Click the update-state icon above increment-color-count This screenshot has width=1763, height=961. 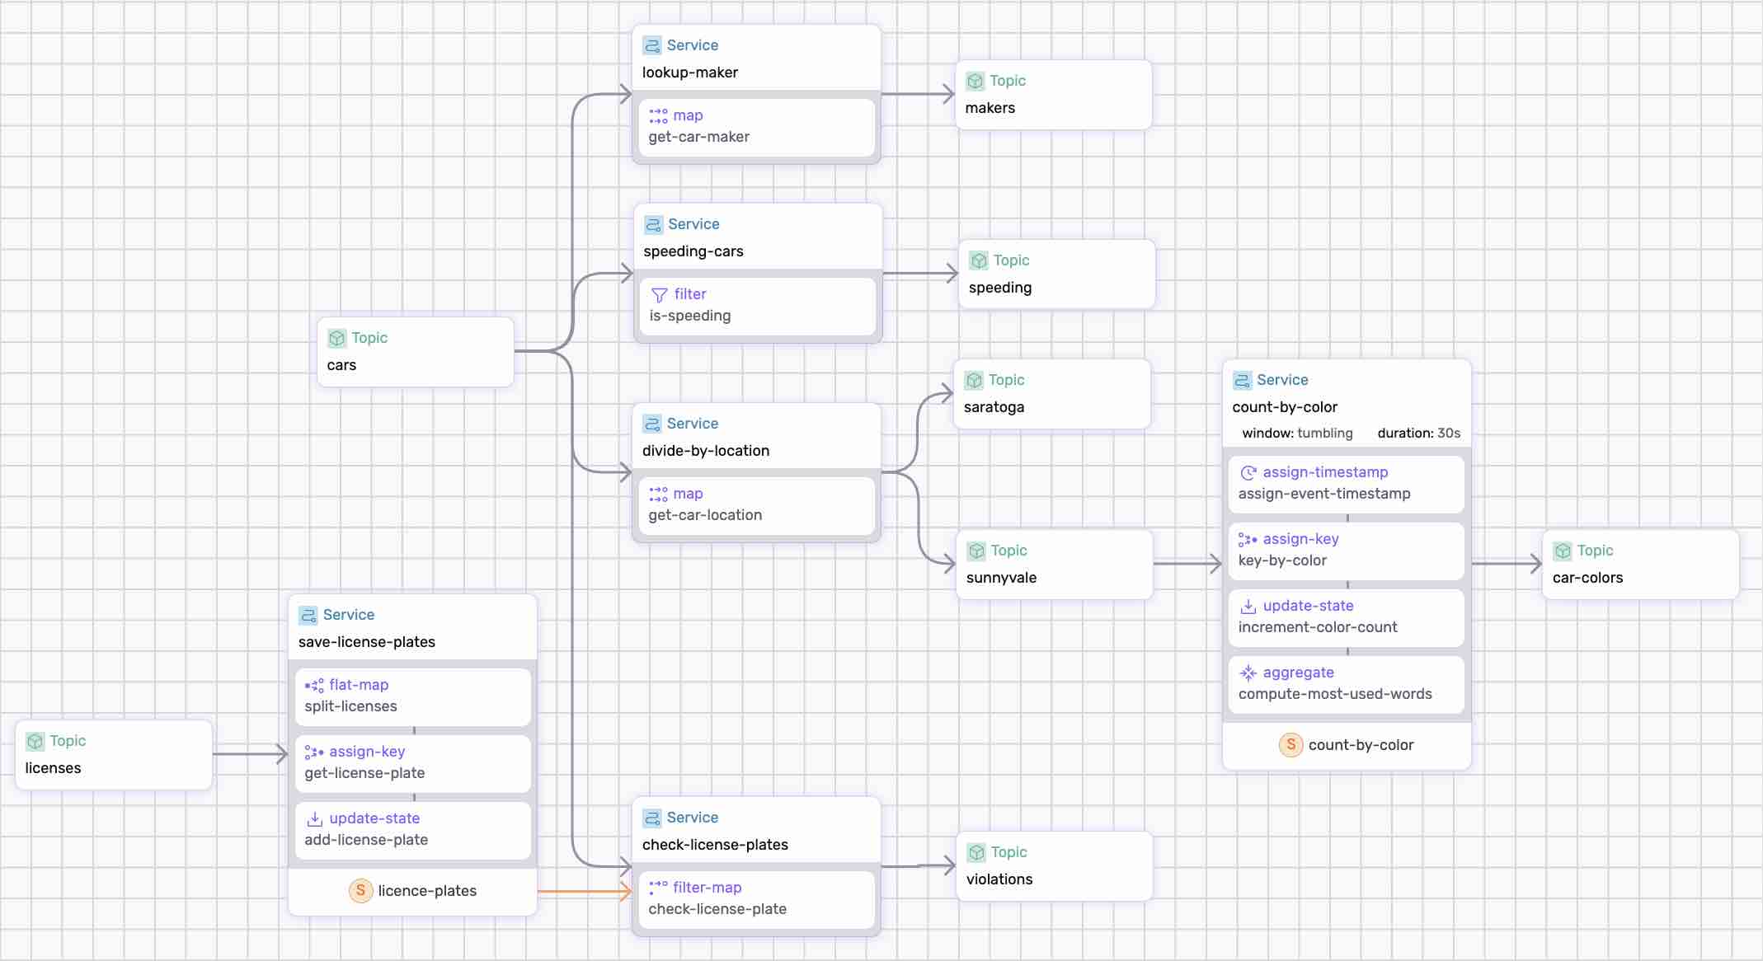coord(1248,606)
